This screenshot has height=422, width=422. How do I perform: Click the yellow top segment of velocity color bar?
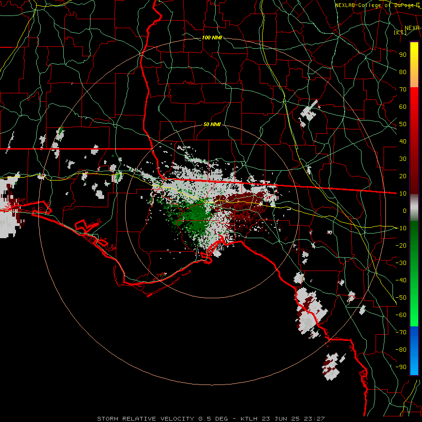pos(414,57)
